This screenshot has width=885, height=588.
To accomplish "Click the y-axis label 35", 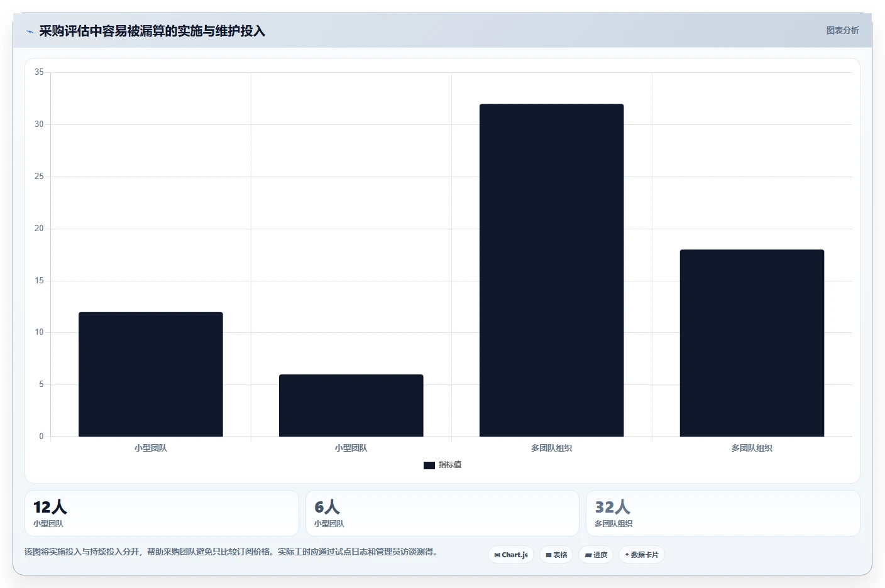I will (39, 72).
